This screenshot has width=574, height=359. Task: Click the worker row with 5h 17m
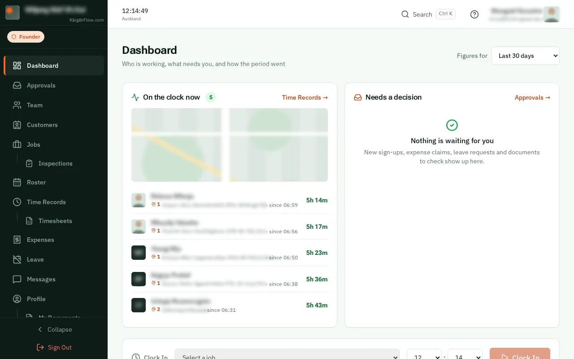(230, 227)
